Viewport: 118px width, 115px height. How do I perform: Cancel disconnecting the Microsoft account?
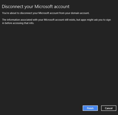pos(109,108)
